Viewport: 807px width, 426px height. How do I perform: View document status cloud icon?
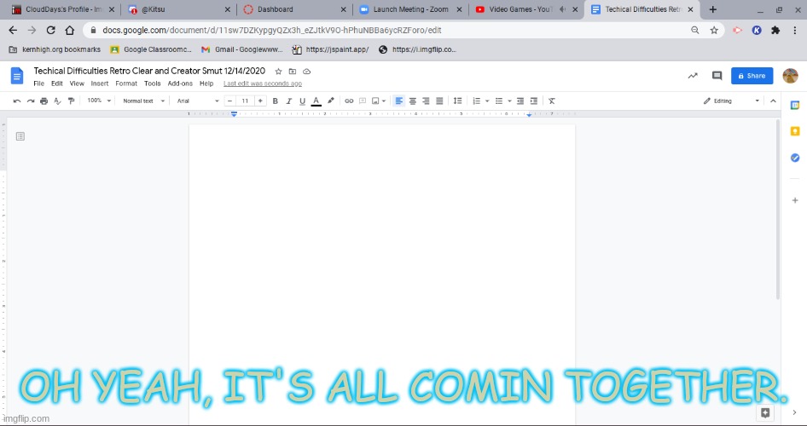click(307, 72)
